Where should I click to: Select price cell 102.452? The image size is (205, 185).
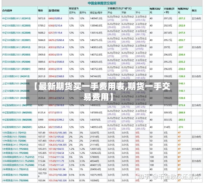(42, 169)
